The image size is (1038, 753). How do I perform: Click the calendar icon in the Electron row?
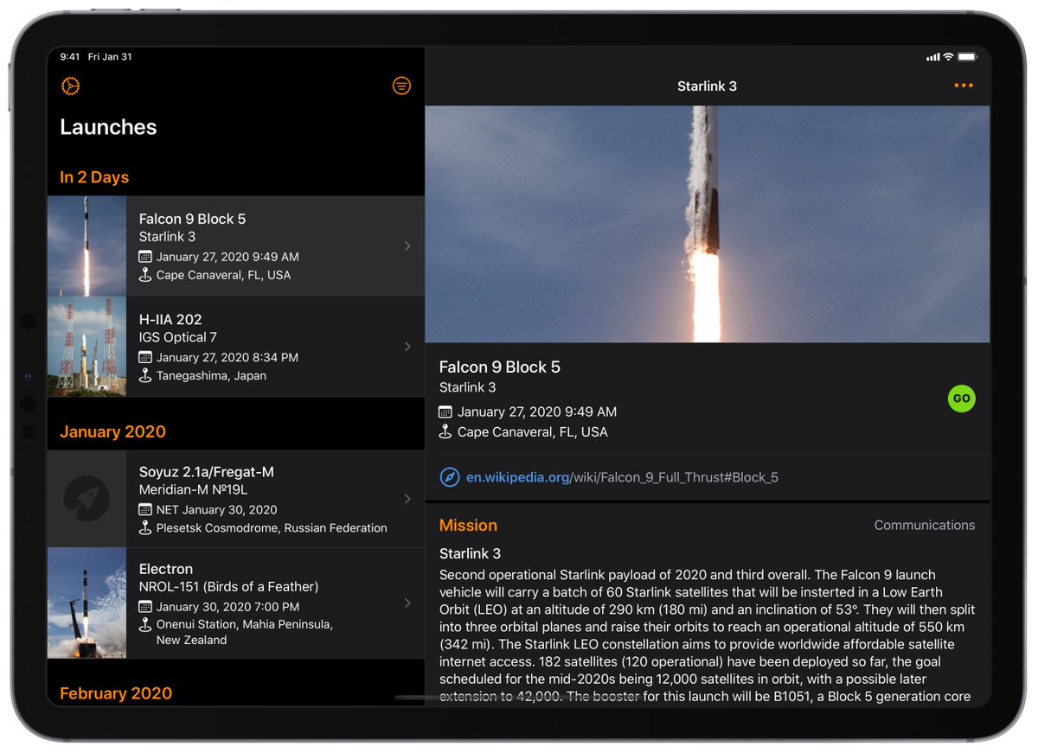click(145, 607)
